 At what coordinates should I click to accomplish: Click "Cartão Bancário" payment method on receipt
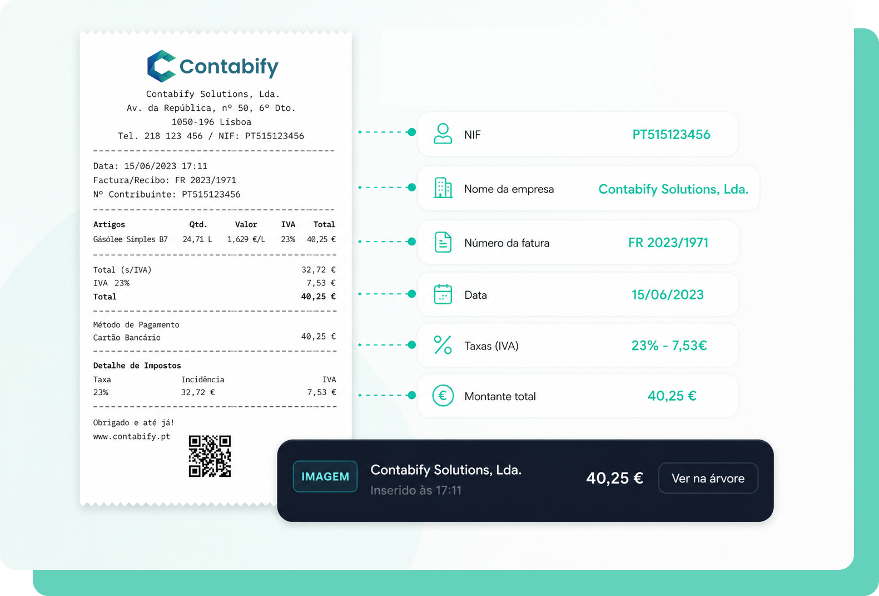click(x=127, y=338)
